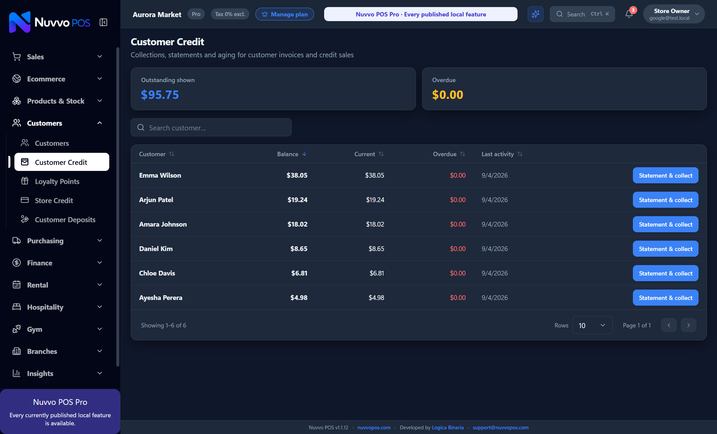The width and height of the screenshot is (717, 434).
Task: Click the Products & Stock boxes icon
Action: pos(16,101)
